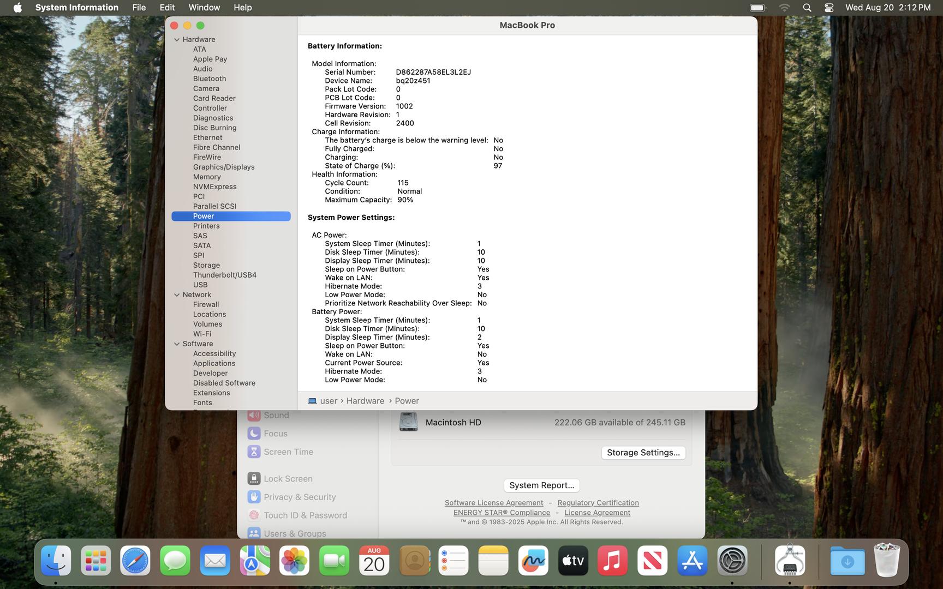This screenshot has height=589, width=943.
Task: Launch Reminders from the Dock
Action: pyautogui.click(x=453, y=561)
